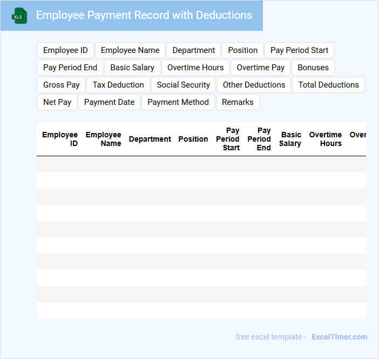The image size is (379, 359).
Task: Choose the Position tag
Action: point(242,50)
